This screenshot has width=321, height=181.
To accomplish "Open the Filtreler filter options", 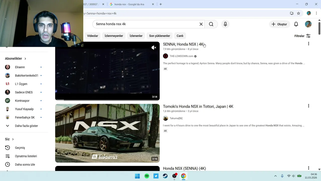I will click(x=302, y=36).
